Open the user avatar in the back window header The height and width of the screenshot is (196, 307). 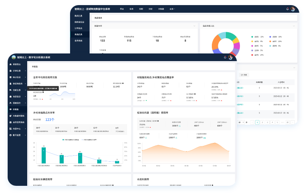point(293,9)
